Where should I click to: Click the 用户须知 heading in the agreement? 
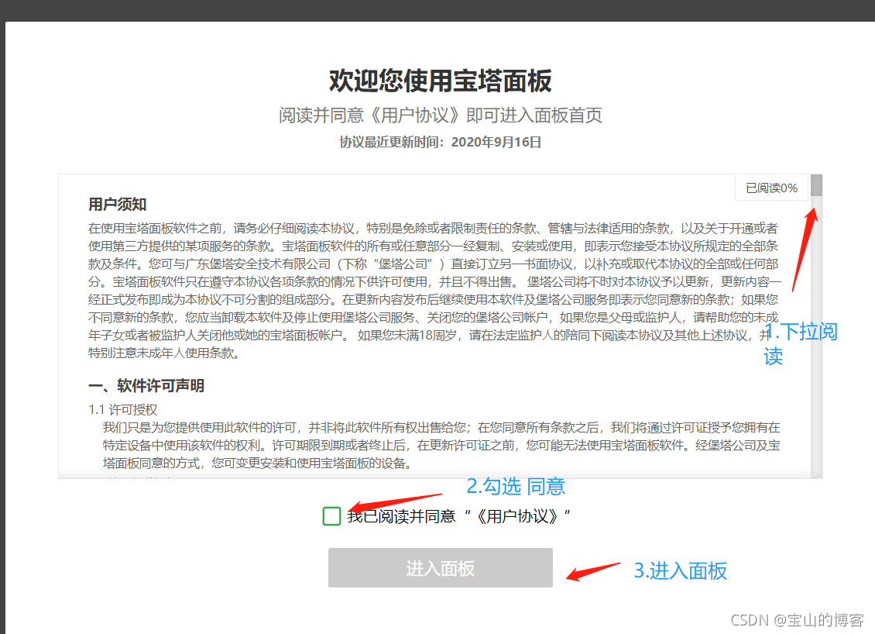[x=118, y=205]
